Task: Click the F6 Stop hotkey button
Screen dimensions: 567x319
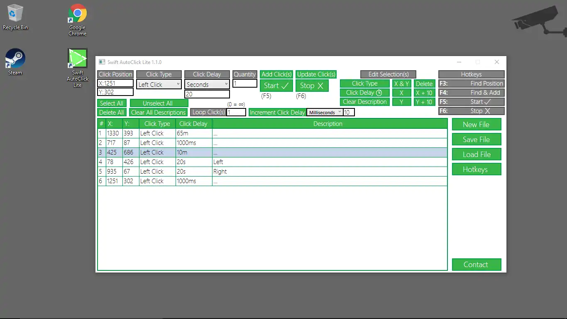Action: coord(472,111)
